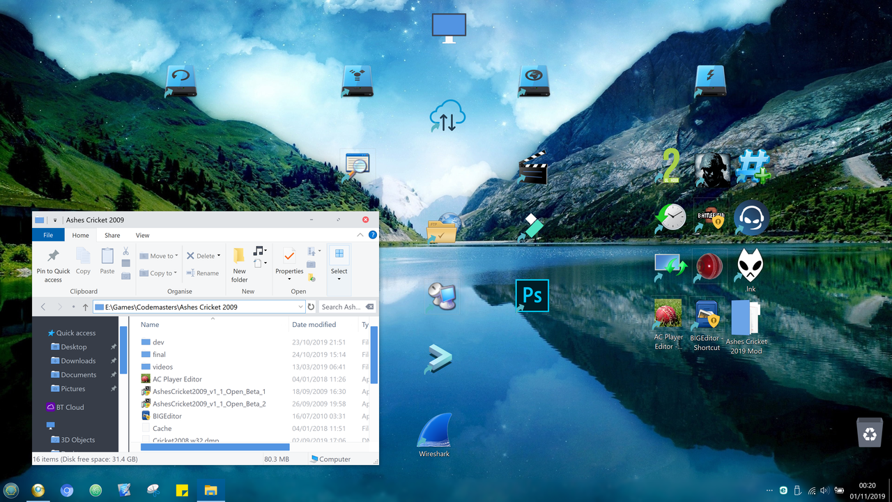Open the Delete dropdown arrow
The image size is (892, 502).
point(219,256)
